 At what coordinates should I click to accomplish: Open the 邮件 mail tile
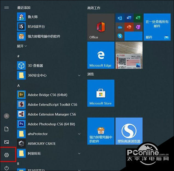pyautogui.click(x=157, y=27)
